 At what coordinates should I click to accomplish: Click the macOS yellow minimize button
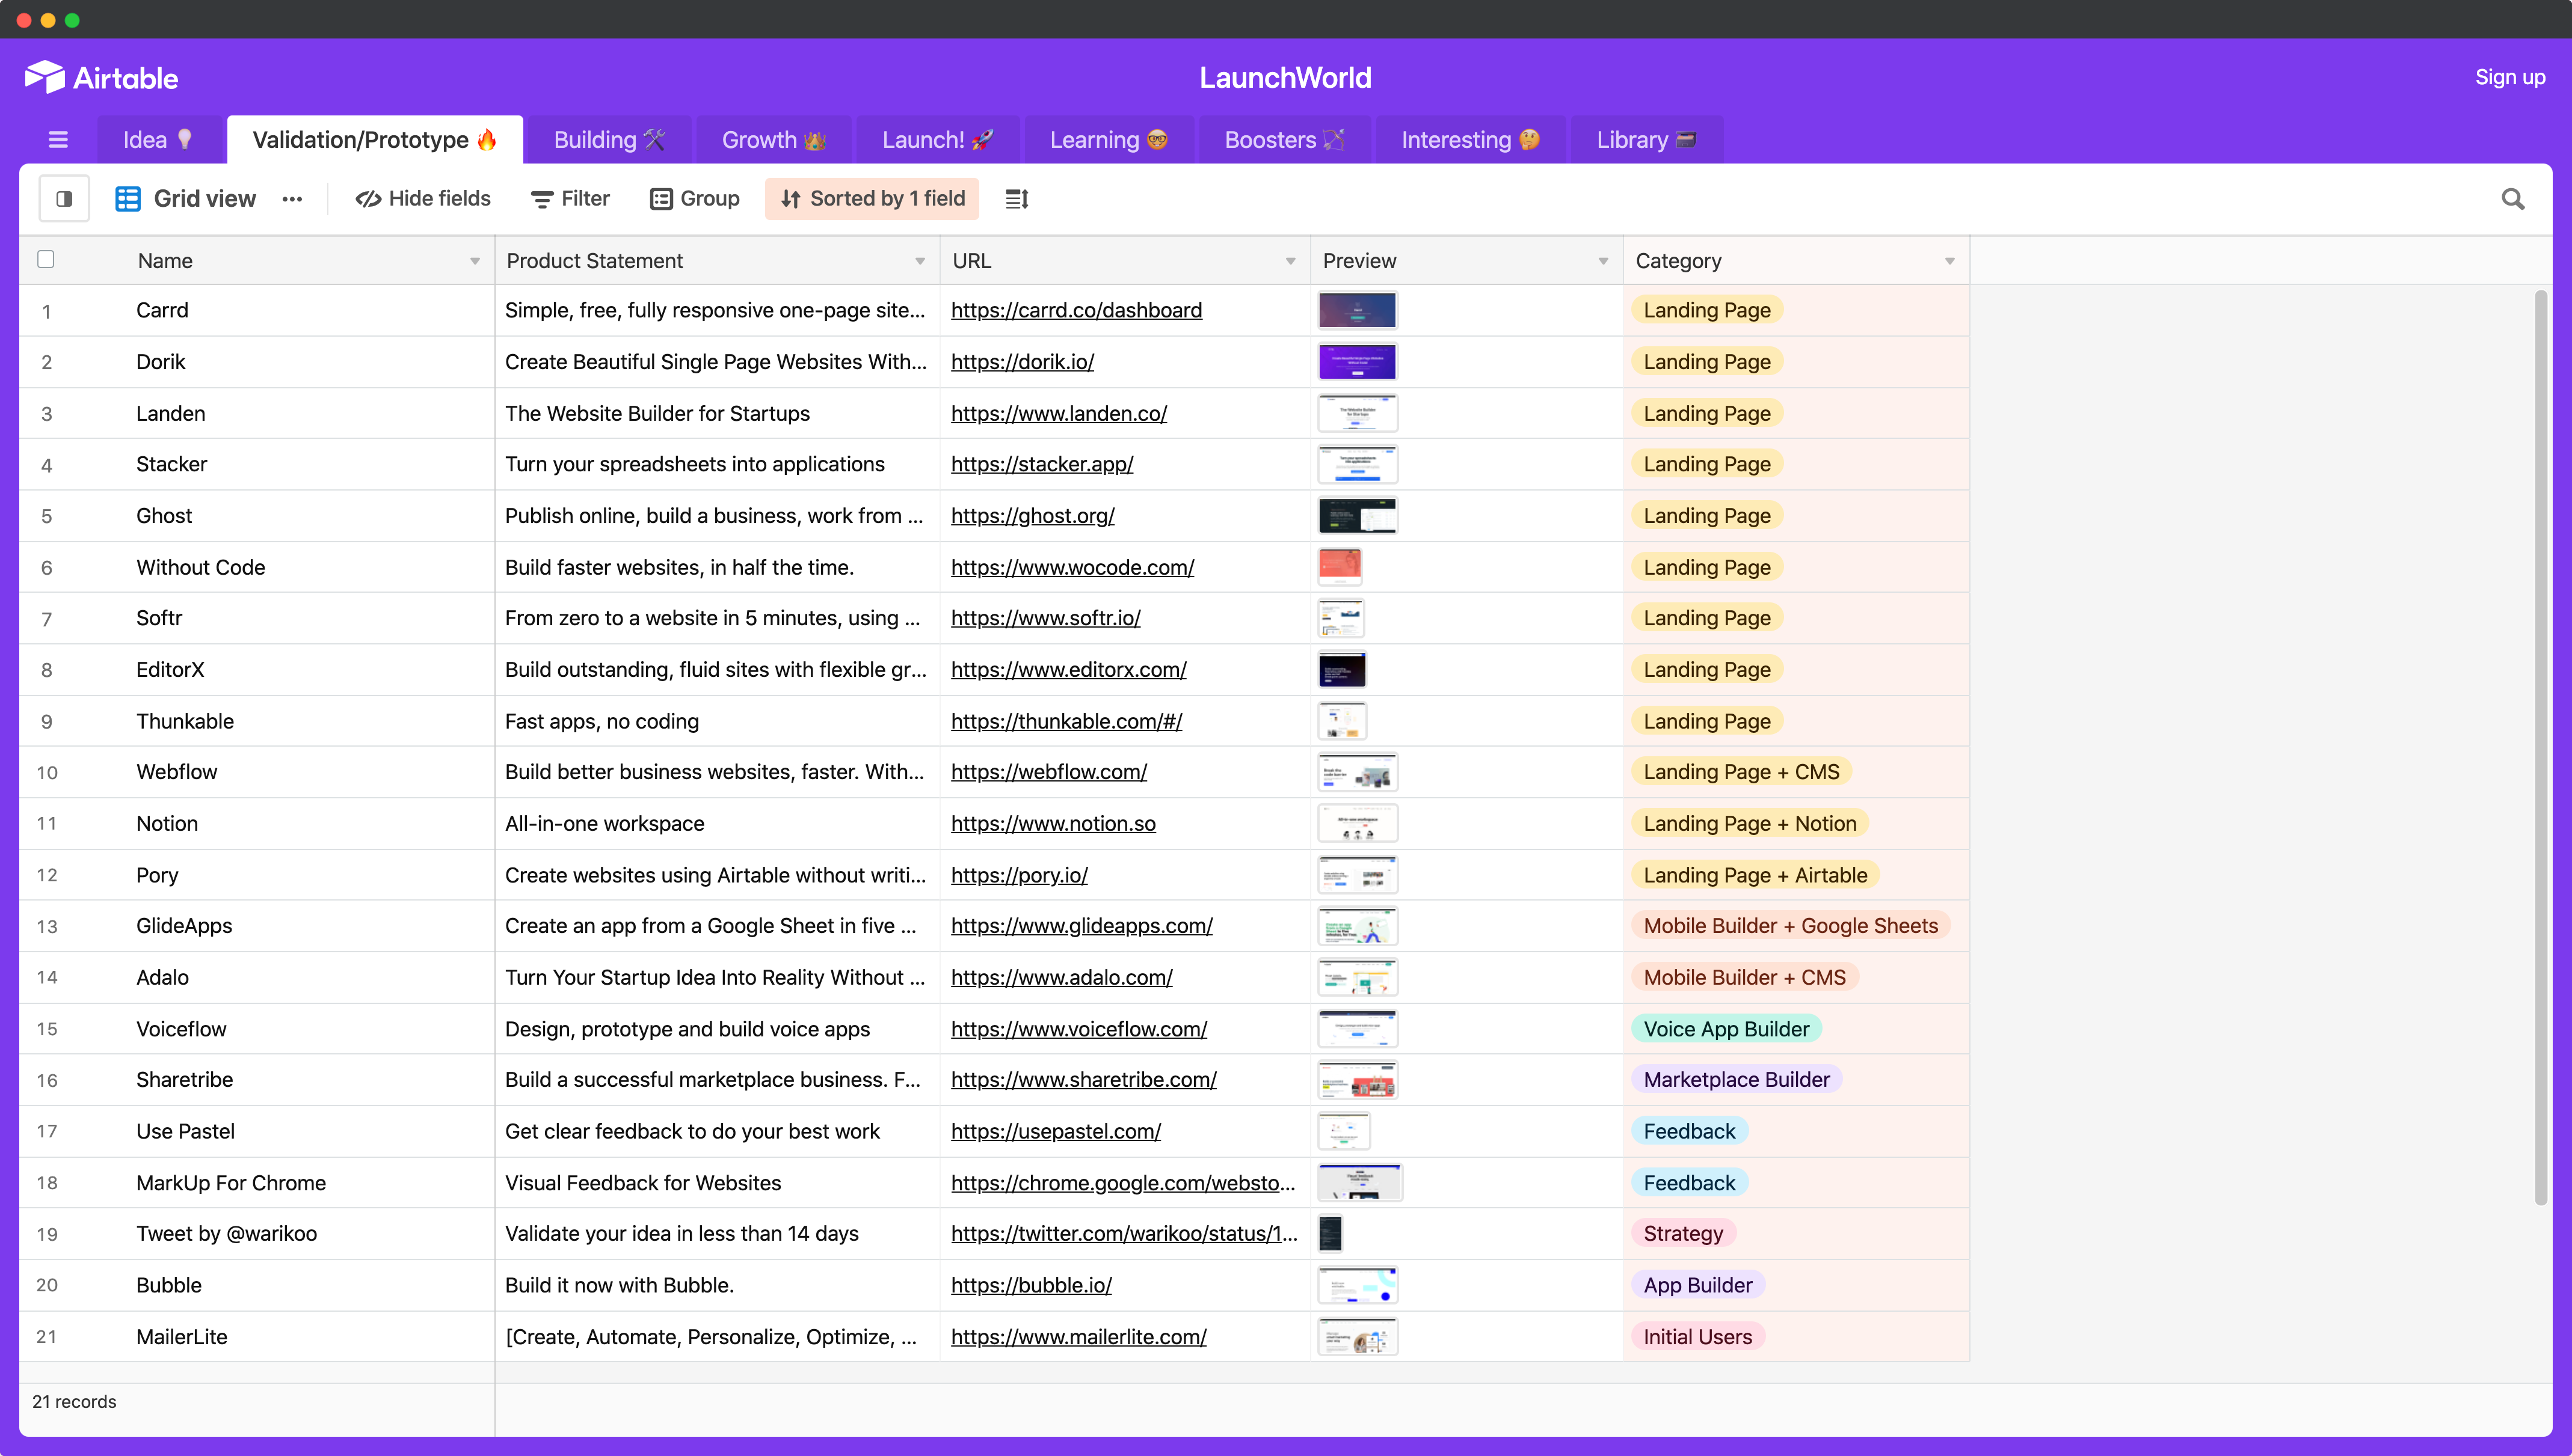click(x=48, y=20)
